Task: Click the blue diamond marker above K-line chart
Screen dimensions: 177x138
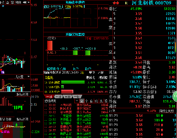Action: [3, 6]
